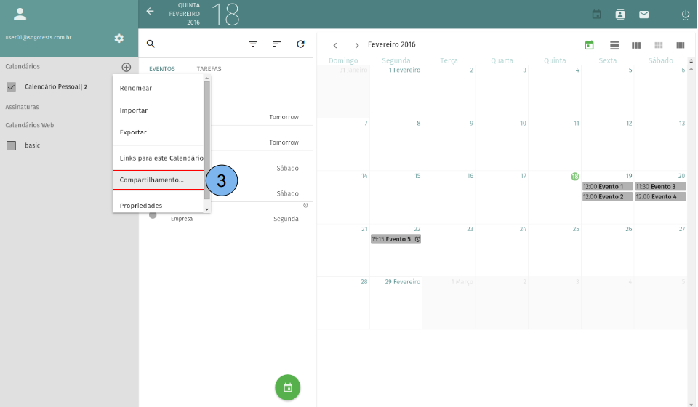Create new event with green floating button
This screenshot has height=407, width=698.
(x=288, y=387)
